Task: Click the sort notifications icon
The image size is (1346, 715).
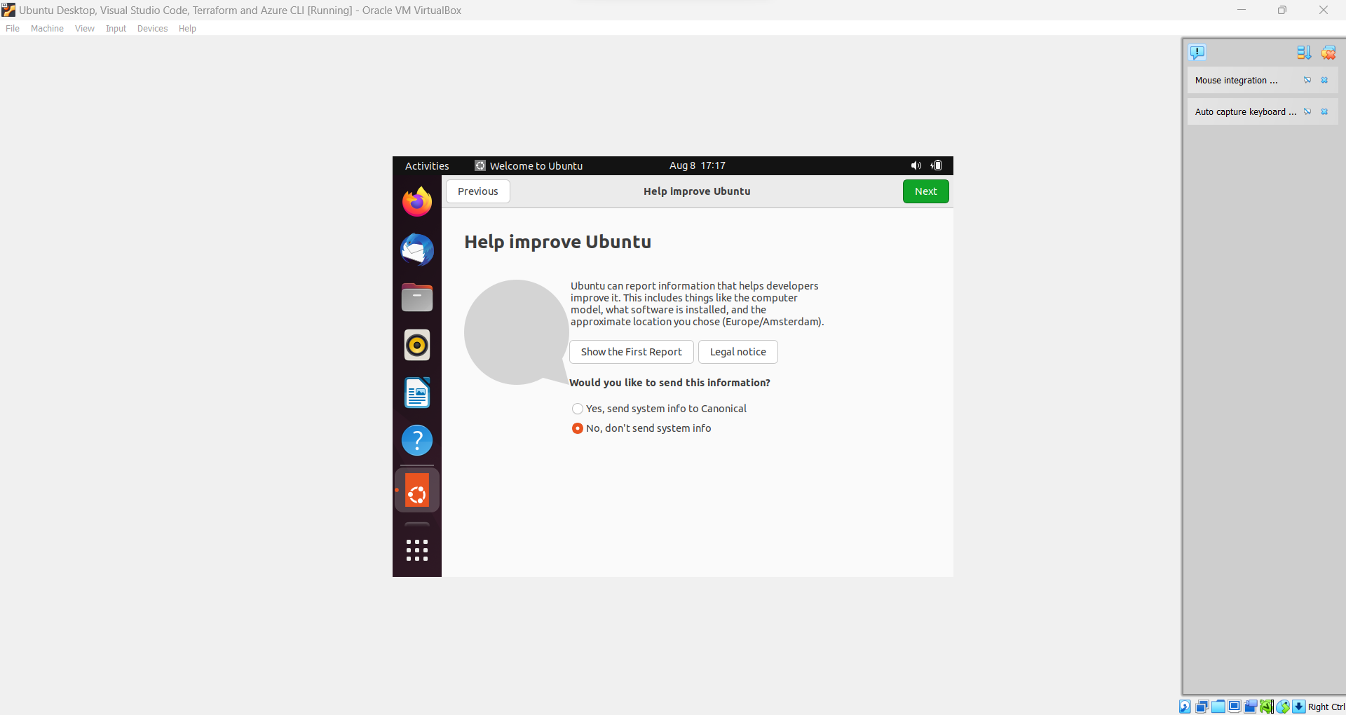Action: [x=1304, y=52]
